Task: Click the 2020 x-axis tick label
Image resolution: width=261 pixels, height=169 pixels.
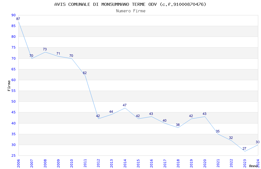Action: (205, 163)
